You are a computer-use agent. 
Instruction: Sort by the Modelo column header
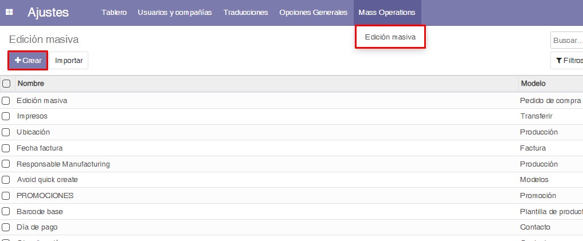click(x=533, y=84)
